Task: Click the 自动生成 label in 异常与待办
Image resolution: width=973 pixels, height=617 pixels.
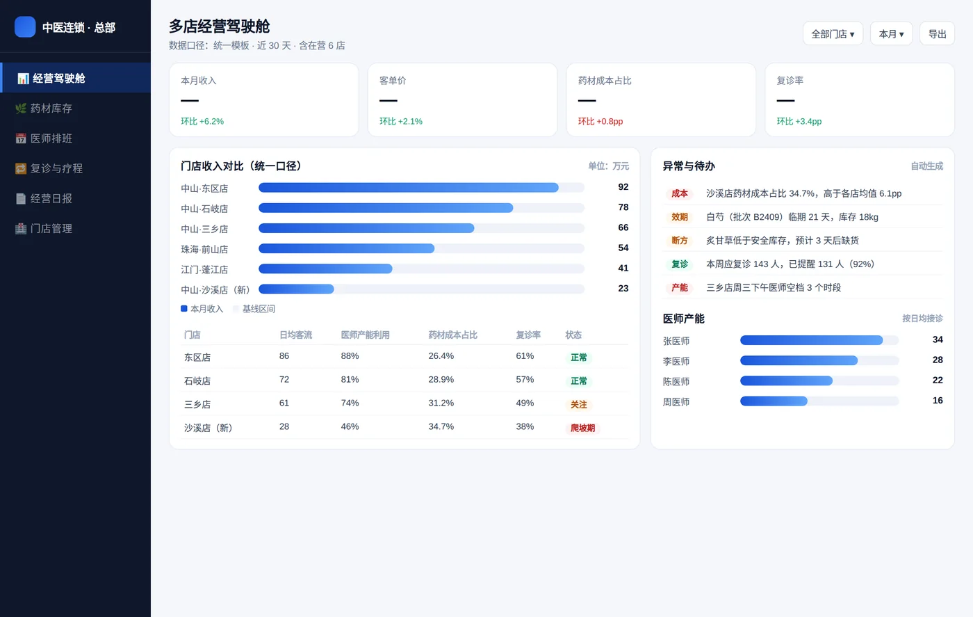Action: click(926, 166)
